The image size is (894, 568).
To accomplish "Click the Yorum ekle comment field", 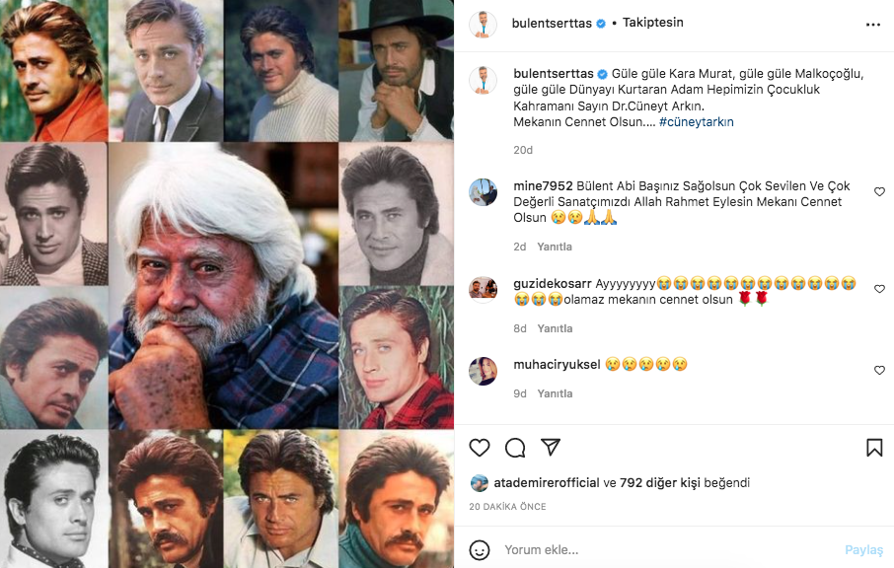I will [661, 550].
